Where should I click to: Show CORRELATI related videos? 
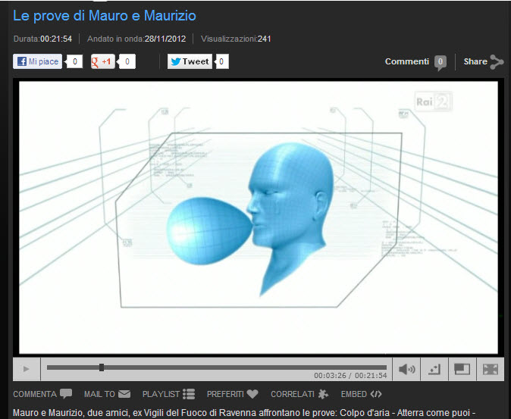point(299,394)
